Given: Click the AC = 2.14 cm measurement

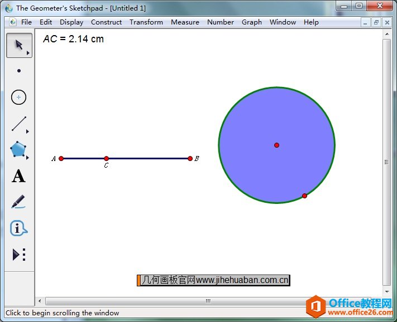Looking at the screenshot, I should (73, 39).
